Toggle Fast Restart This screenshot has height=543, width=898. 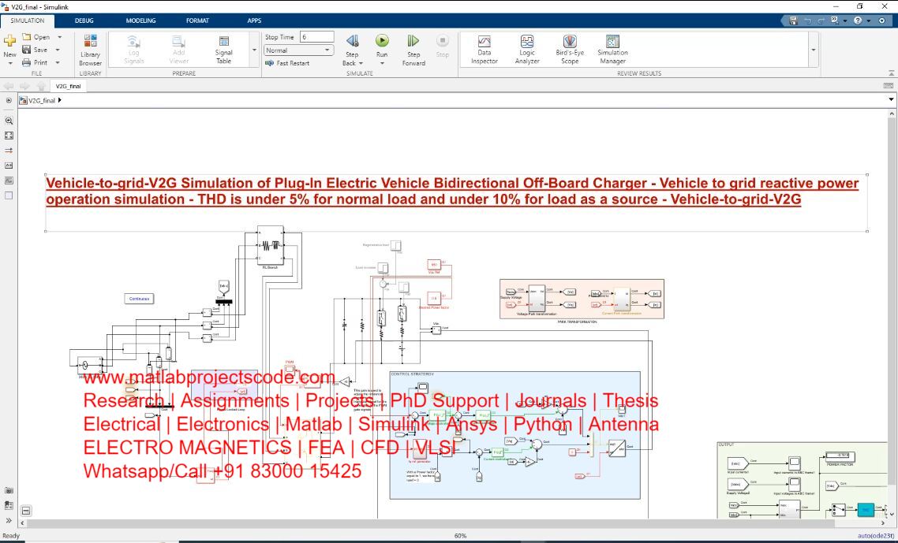click(288, 63)
